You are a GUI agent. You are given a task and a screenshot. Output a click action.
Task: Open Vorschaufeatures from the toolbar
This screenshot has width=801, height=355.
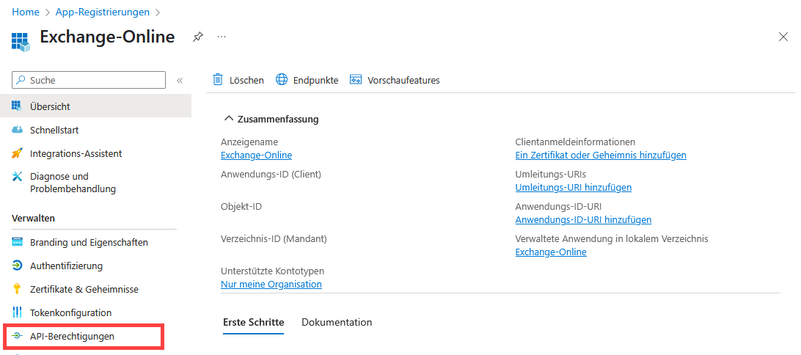pos(395,80)
